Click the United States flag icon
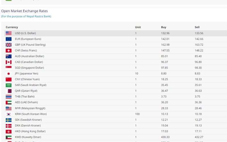 click(x=9, y=33)
